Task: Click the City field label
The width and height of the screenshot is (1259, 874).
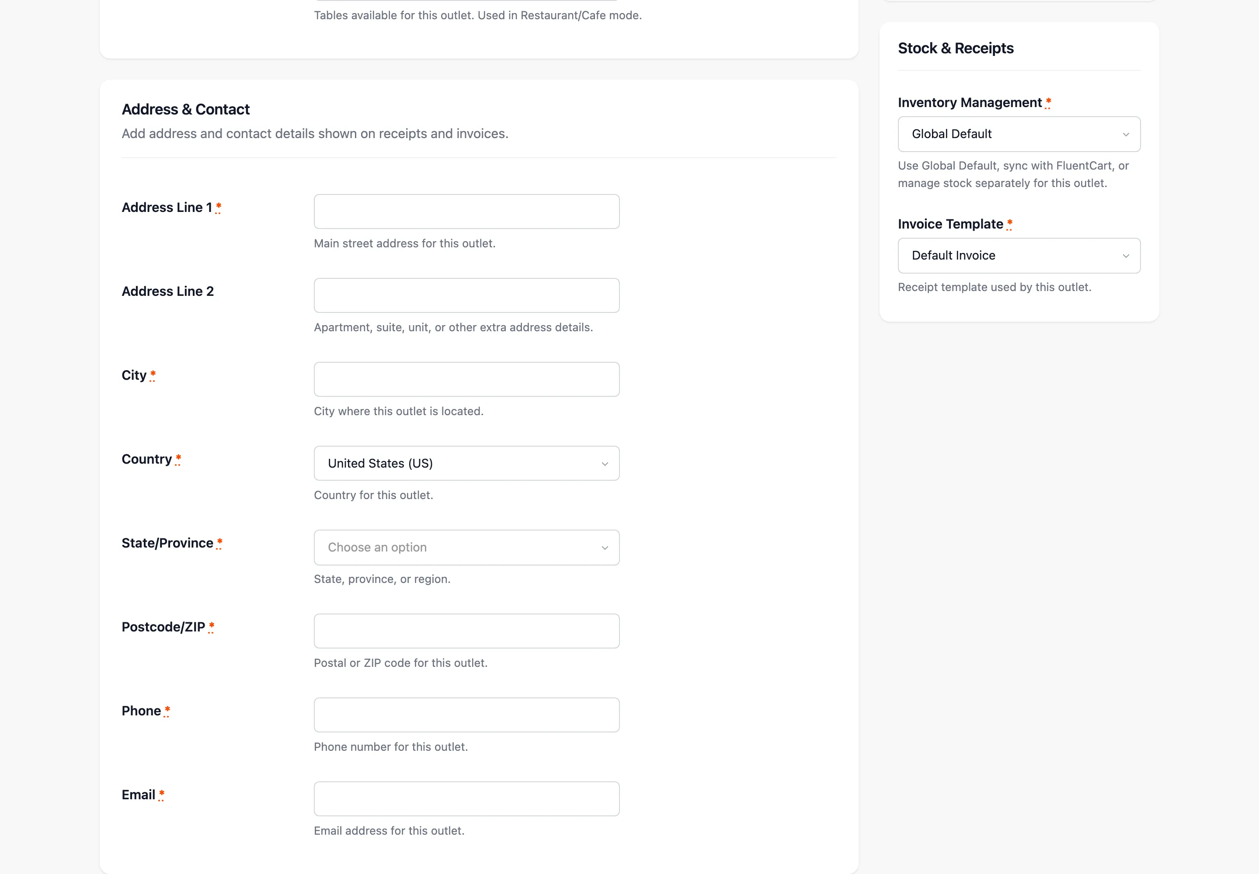Action: coord(134,376)
